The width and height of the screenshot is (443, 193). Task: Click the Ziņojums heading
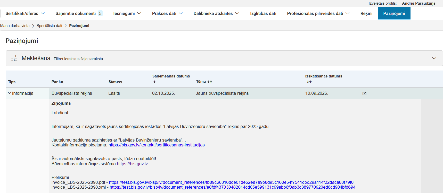pos(61,103)
